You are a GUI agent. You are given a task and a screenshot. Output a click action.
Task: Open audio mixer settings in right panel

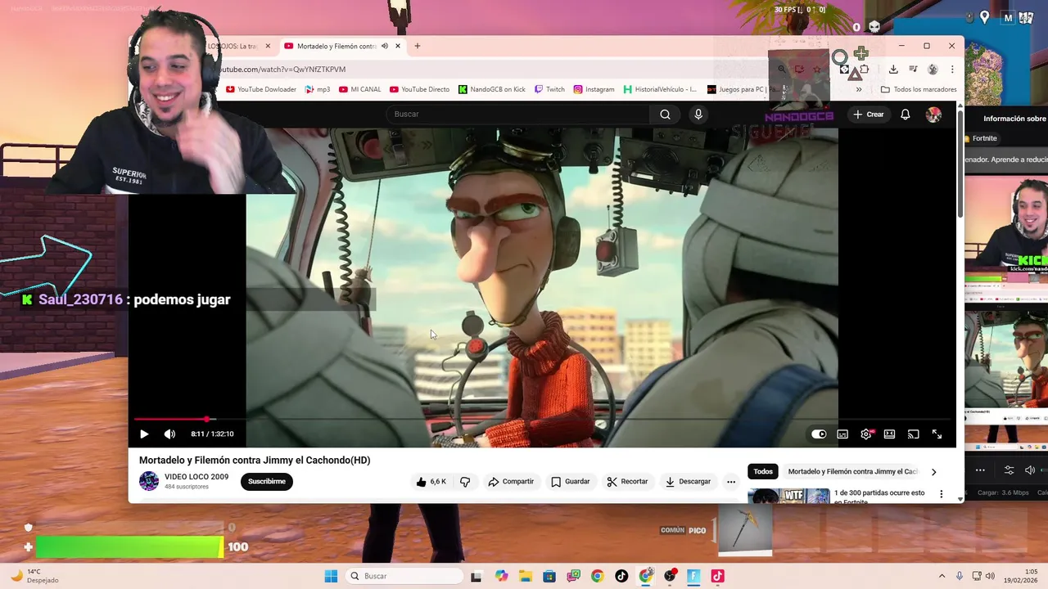(x=1009, y=470)
